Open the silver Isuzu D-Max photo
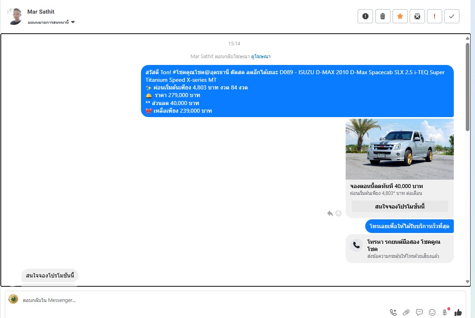The image size is (475, 318). click(400, 149)
